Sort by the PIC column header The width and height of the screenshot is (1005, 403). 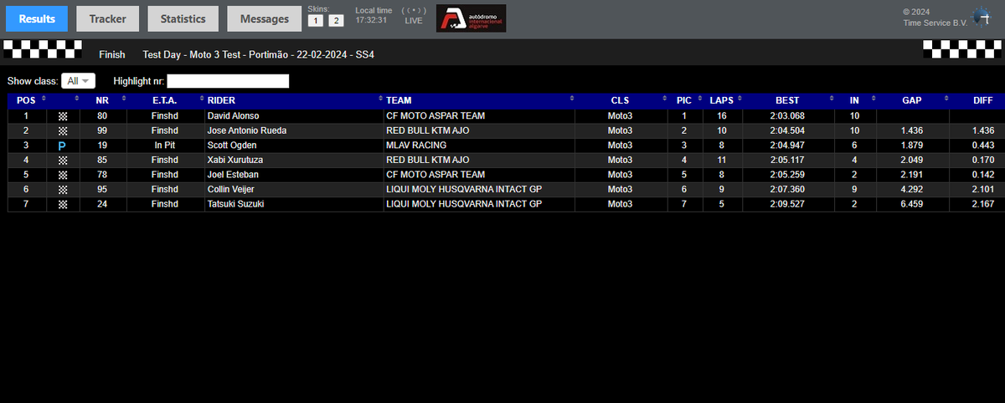[x=683, y=100]
